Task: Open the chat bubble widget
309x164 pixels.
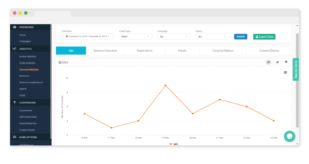Action: [x=290, y=136]
